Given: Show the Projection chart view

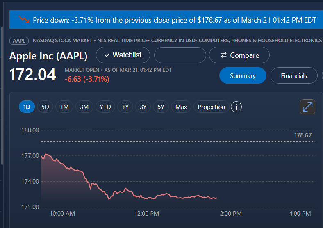Looking at the screenshot, I should [212, 107].
